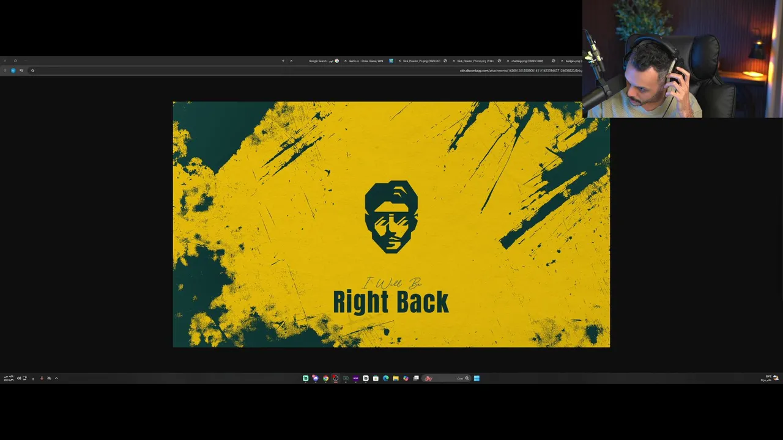
Task: Open the Task View icon on taskbar
Action: (416, 378)
